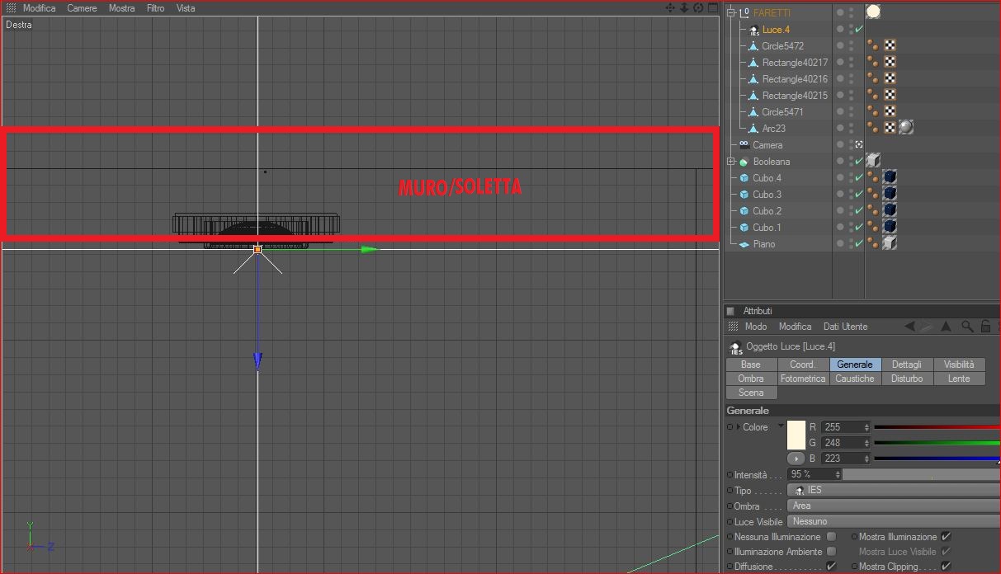Image resolution: width=1001 pixels, height=574 pixels.
Task: Open the Luce Visibile Nessuno dropdown
Action: (x=894, y=521)
